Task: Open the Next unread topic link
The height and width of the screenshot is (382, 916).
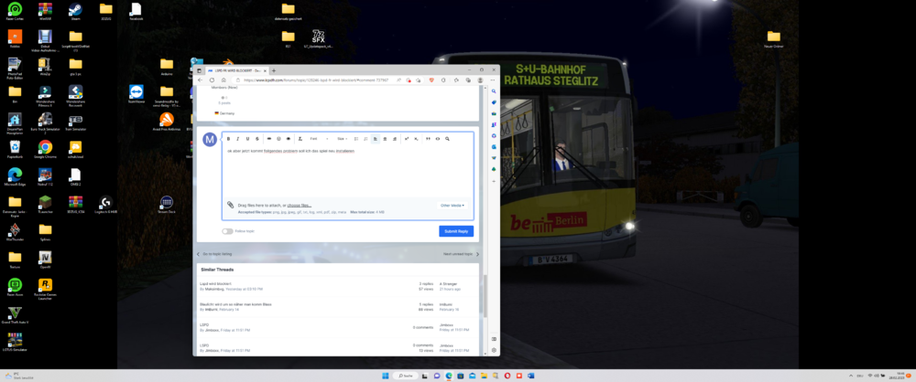Action: pos(461,254)
